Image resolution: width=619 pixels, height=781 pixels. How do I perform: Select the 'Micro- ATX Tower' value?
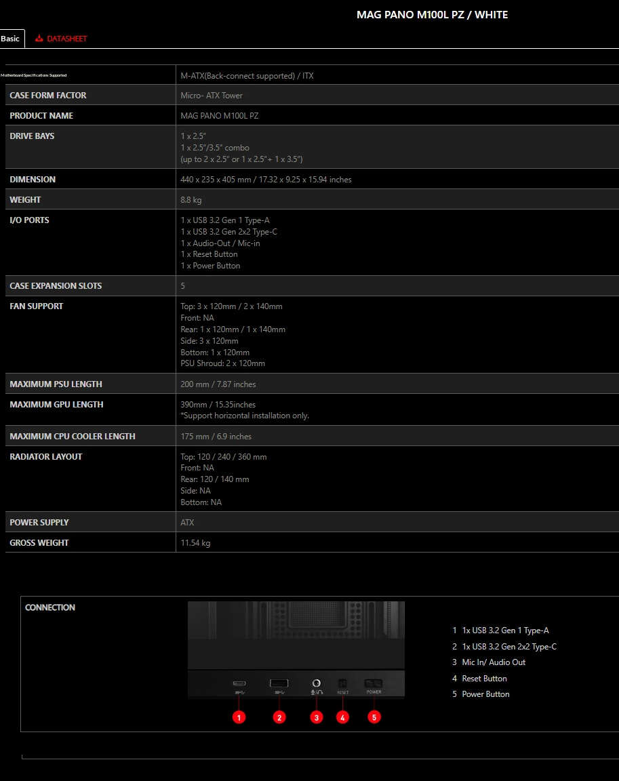[212, 96]
